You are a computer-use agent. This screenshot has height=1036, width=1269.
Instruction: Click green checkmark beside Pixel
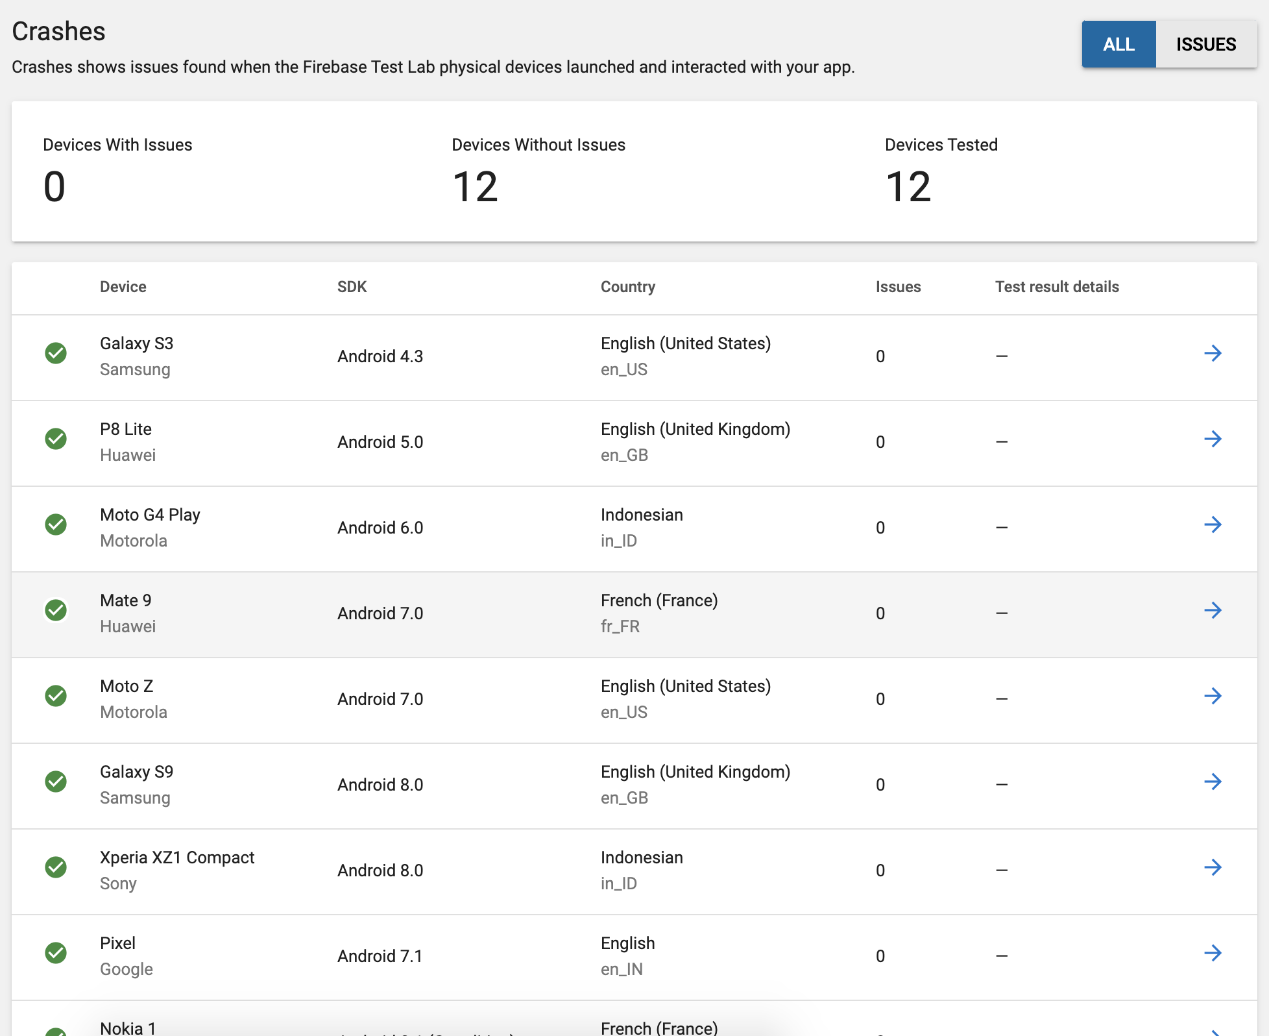tap(56, 954)
